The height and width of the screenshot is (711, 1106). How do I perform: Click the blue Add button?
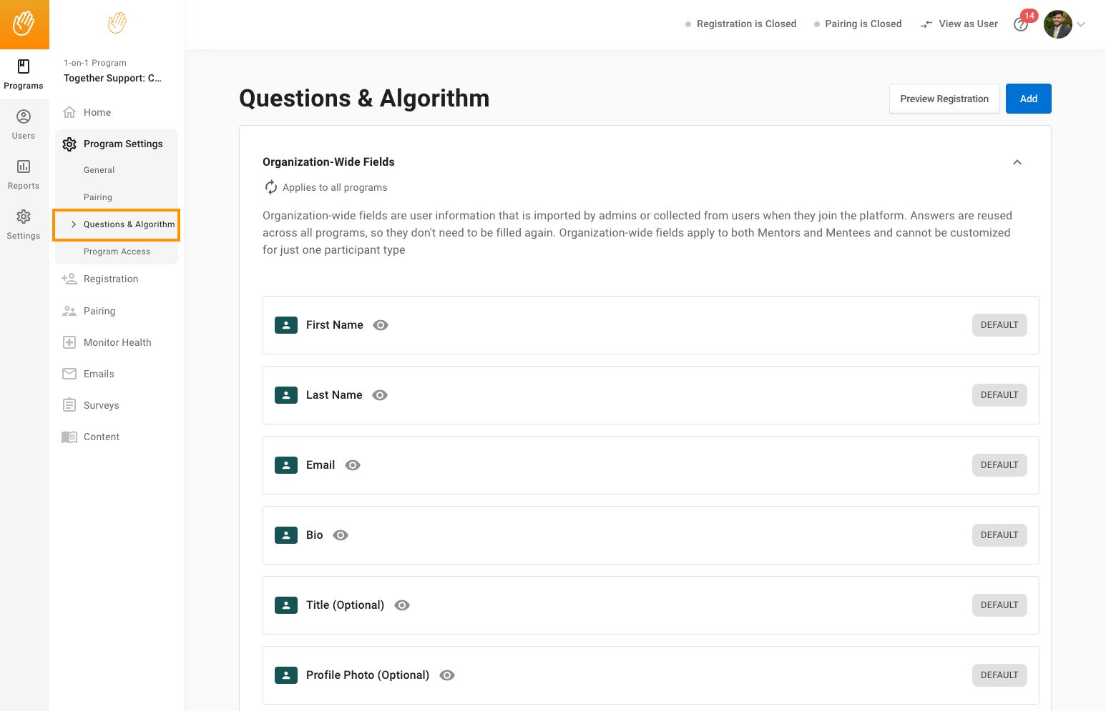(1029, 99)
